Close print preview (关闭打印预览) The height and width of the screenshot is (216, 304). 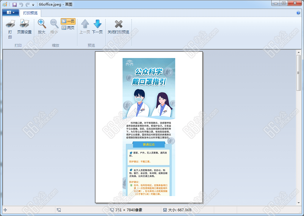pos(118,24)
